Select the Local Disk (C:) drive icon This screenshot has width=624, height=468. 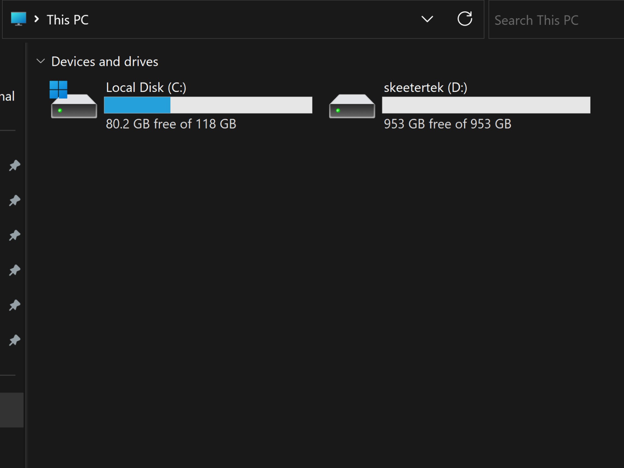pos(73,99)
